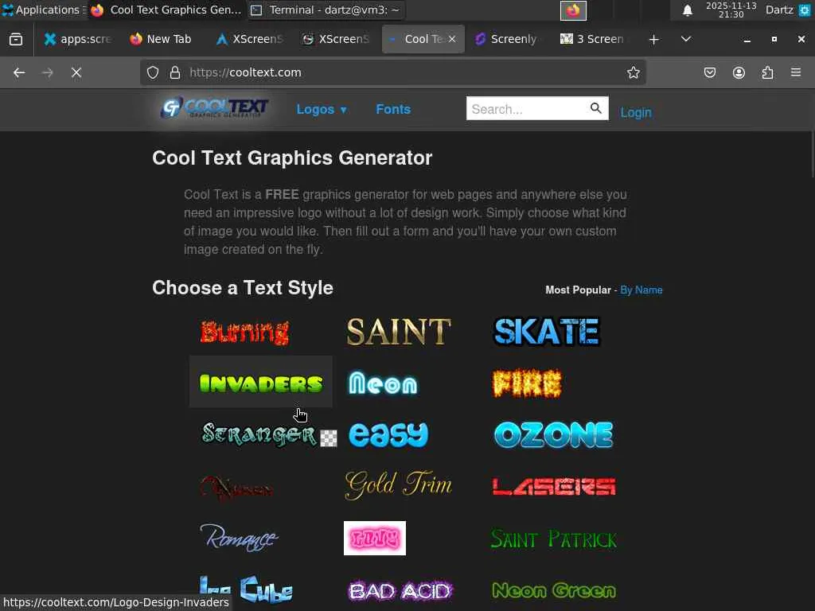
Task: Choose the Saint Patrick text style
Action: tap(554, 539)
